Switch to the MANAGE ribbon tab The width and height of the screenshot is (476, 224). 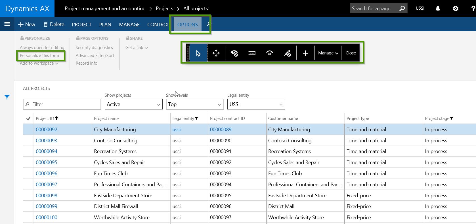(129, 25)
